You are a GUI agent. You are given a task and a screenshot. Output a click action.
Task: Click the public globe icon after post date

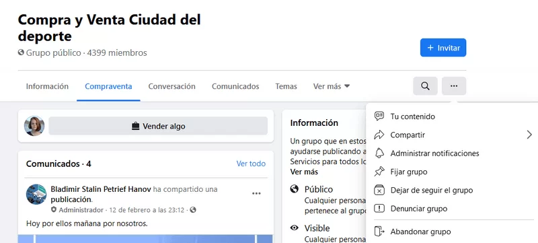click(x=193, y=210)
